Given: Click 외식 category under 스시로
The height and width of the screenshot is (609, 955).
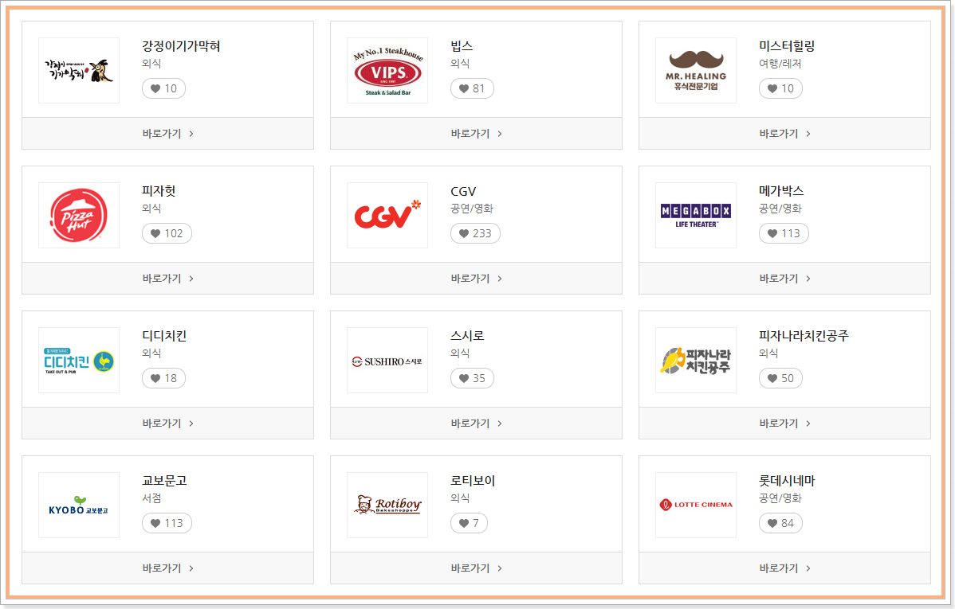Looking at the screenshot, I should point(460,353).
